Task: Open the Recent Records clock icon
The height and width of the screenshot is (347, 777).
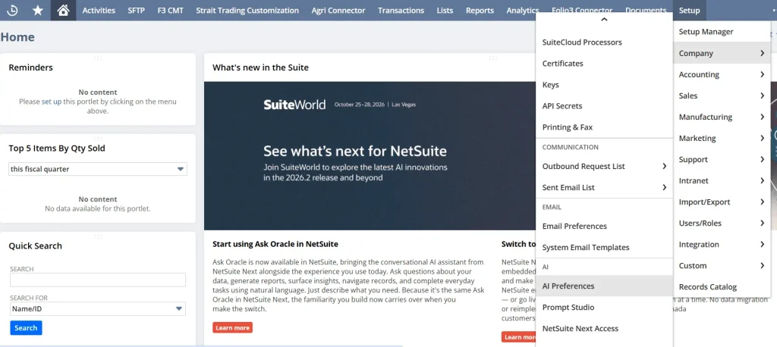Action: pyautogui.click(x=12, y=10)
